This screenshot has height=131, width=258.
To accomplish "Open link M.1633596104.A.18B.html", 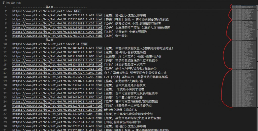I will (x=57, y=122).
